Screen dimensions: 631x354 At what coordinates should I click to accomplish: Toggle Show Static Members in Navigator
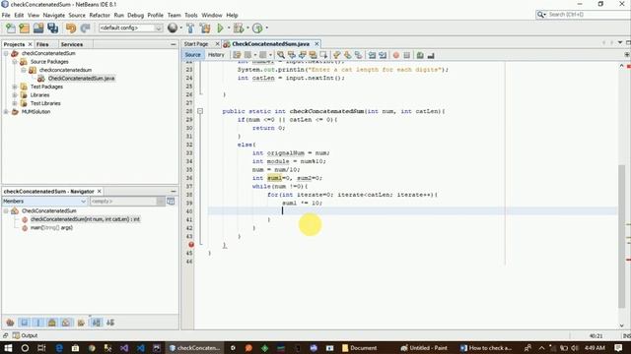[38, 323]
